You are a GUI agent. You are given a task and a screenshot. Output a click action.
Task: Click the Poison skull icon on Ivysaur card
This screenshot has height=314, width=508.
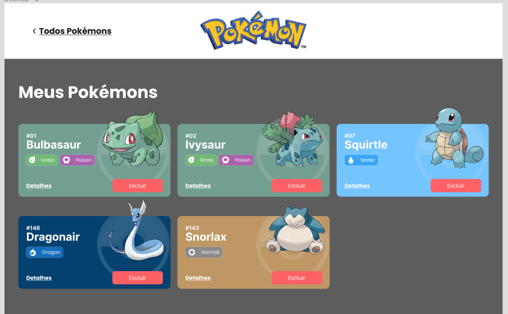tap(225, 160)
